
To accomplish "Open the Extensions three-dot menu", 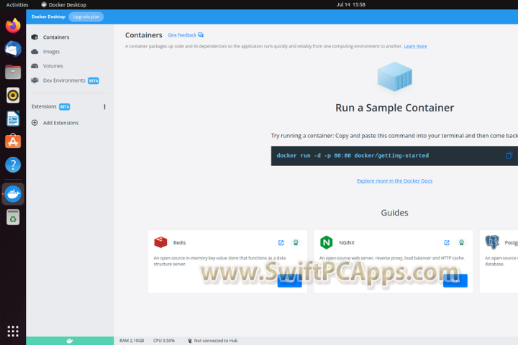I will tap(104, 106).
